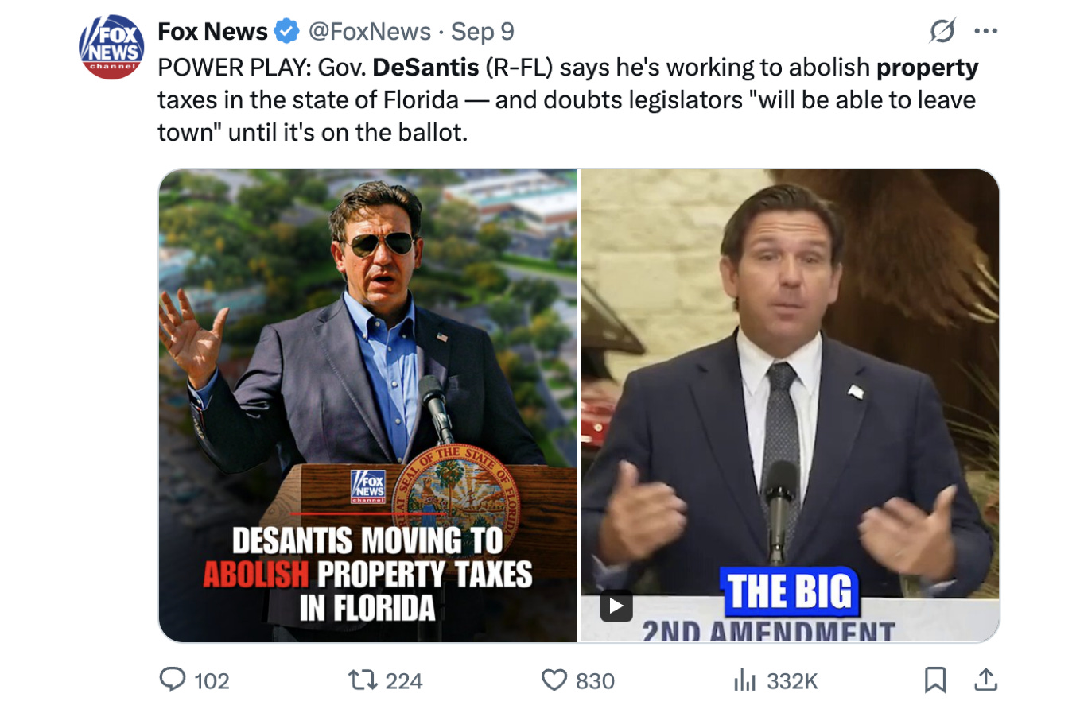Open the three-dot more options menu

coord(985,32)
